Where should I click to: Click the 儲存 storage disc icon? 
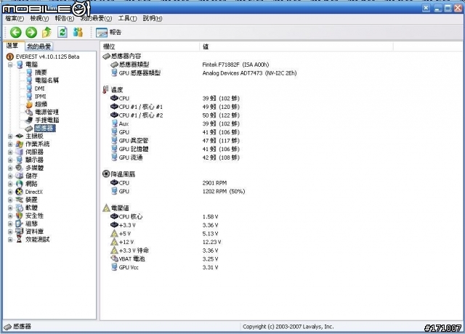pyautogui.click(x=20, y=176)
